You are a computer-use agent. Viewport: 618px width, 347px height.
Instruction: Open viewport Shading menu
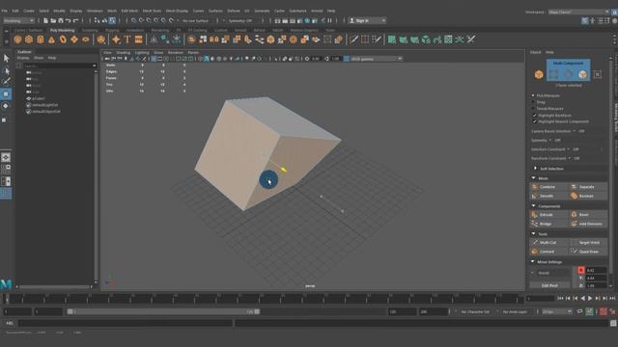tap(123, 52)
